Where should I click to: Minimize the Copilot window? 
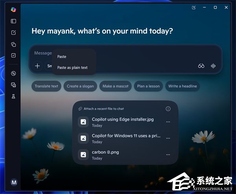[205, 7]
